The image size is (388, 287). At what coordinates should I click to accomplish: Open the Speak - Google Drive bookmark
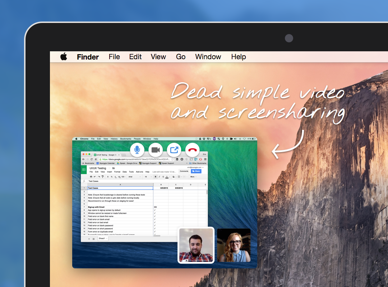click(127, 163)
